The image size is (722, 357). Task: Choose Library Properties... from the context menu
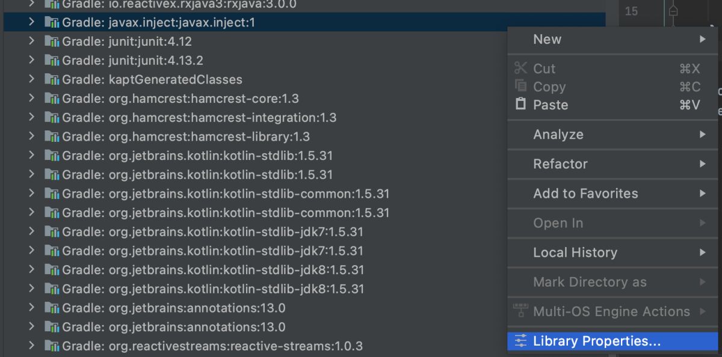pyautogui.click(x=596, y=341)
